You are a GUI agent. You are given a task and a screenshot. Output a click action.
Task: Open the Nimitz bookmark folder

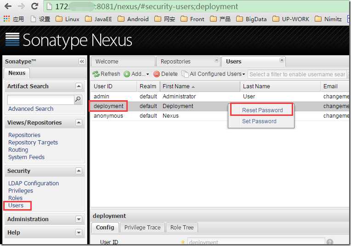pyautogui.click(x=328, y=19)
